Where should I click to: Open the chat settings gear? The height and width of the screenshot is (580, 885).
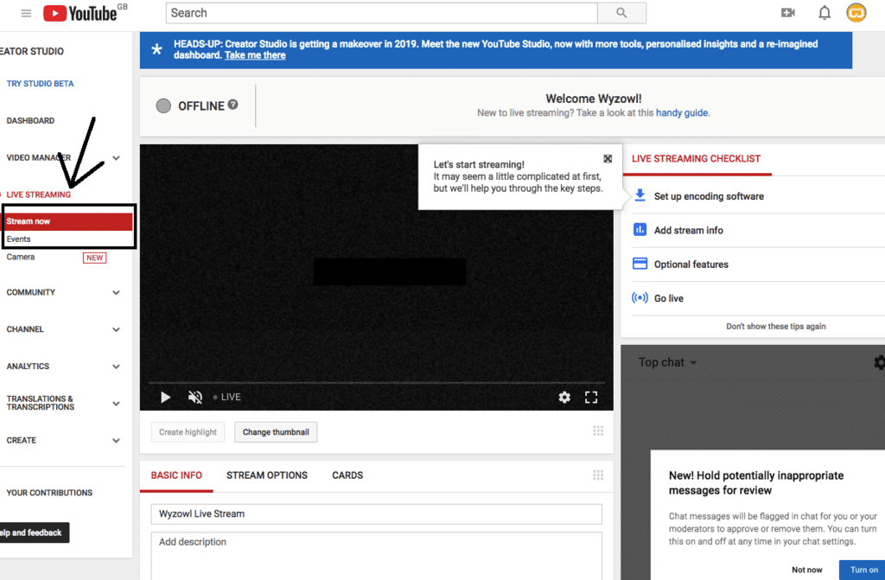point(878,362)
